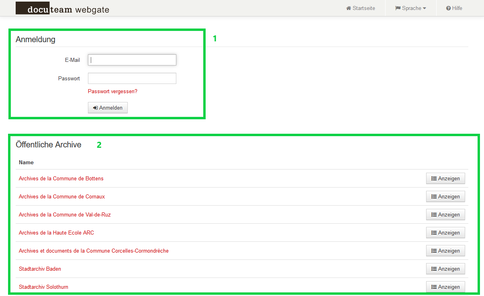Viewport: 484px width, 296px height.
Task: Click the home icon beside Startseite
Action: click(x=349, y=8)
